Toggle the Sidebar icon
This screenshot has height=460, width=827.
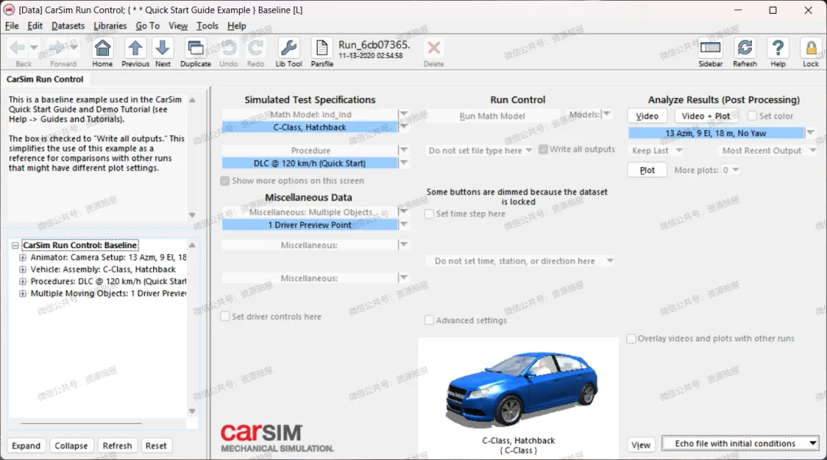(710, 48)
